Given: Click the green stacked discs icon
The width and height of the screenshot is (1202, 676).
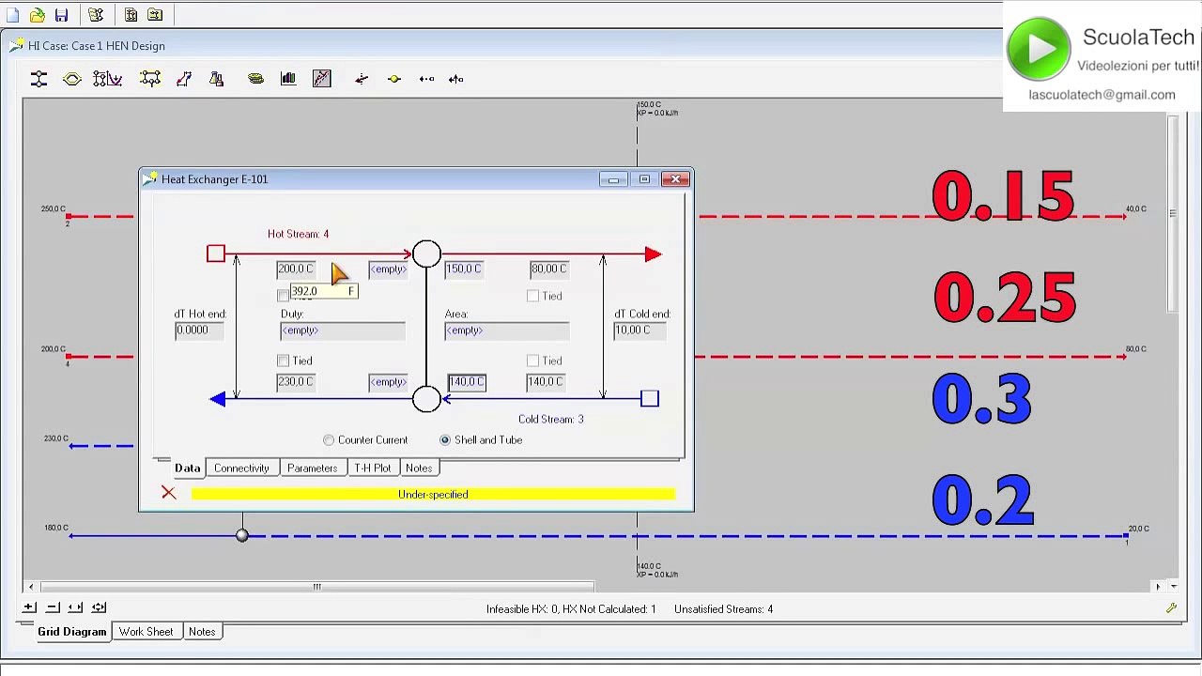Looking at the screenshot, I should click(x=255, y=79).
